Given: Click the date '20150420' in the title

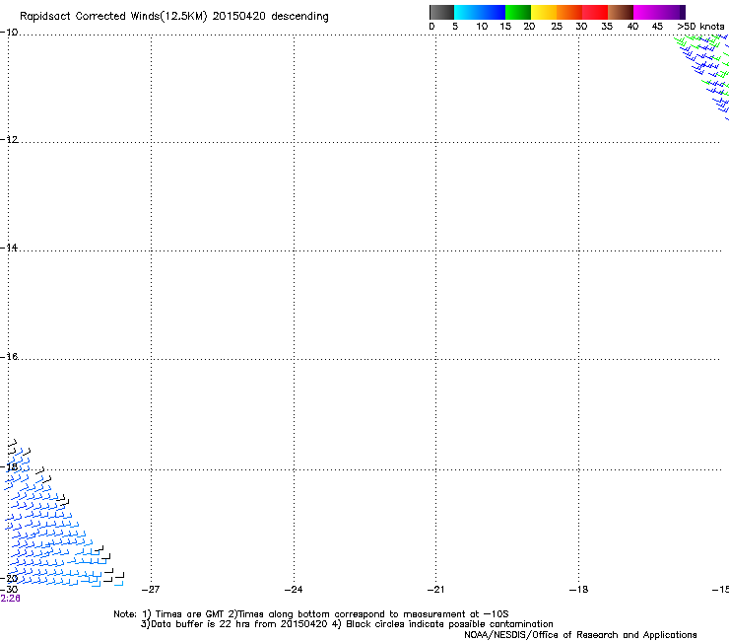Looking at the screenshot, I should click(x=239, y=16).
